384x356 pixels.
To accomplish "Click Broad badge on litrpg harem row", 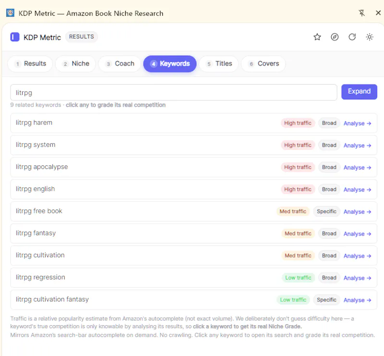I will tap(329, 123).
